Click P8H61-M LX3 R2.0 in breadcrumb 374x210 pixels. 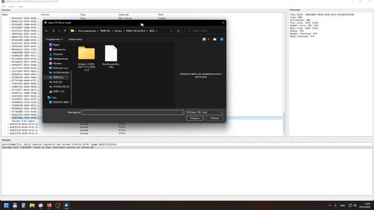[136, 31]
